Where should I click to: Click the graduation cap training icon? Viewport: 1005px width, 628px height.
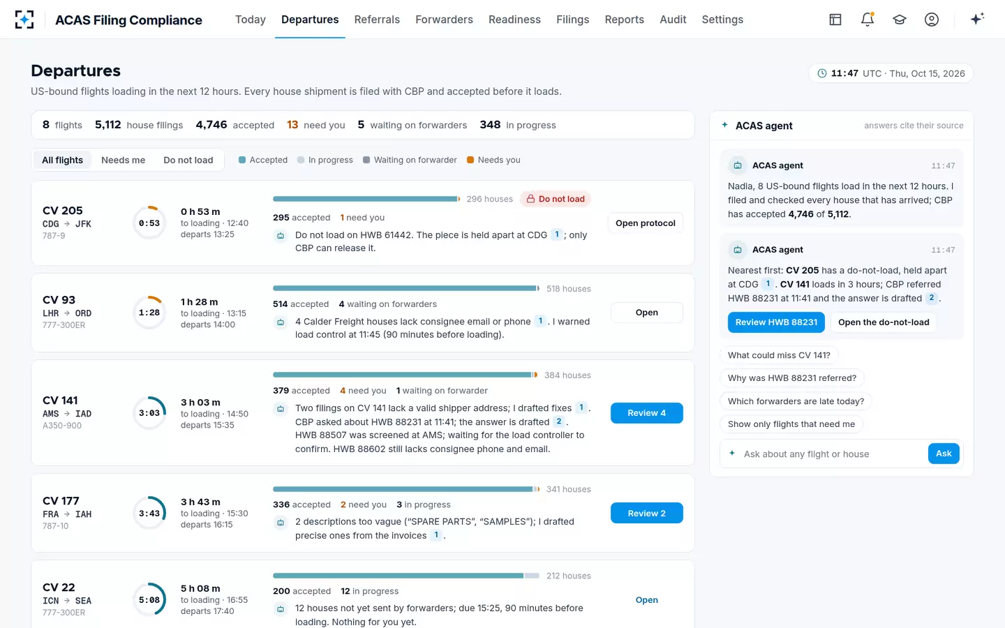[x=900, y=20]
